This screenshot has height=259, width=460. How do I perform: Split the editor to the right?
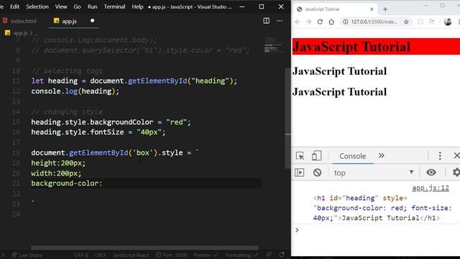(267, 21)
